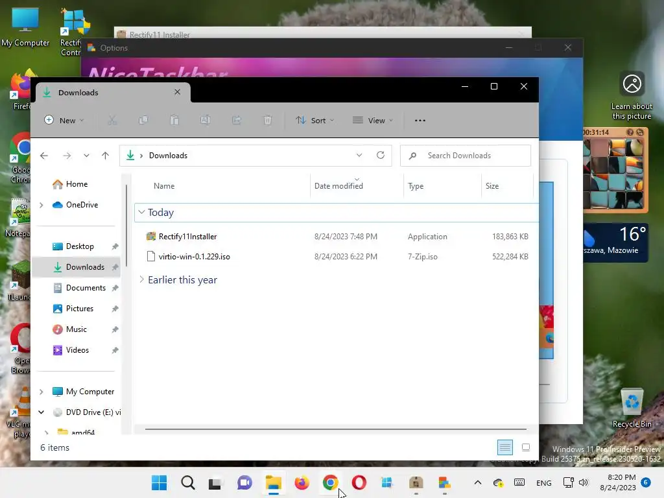
Task: Open Google Chrome from the taskbar
Action: [x=330, y=482]
